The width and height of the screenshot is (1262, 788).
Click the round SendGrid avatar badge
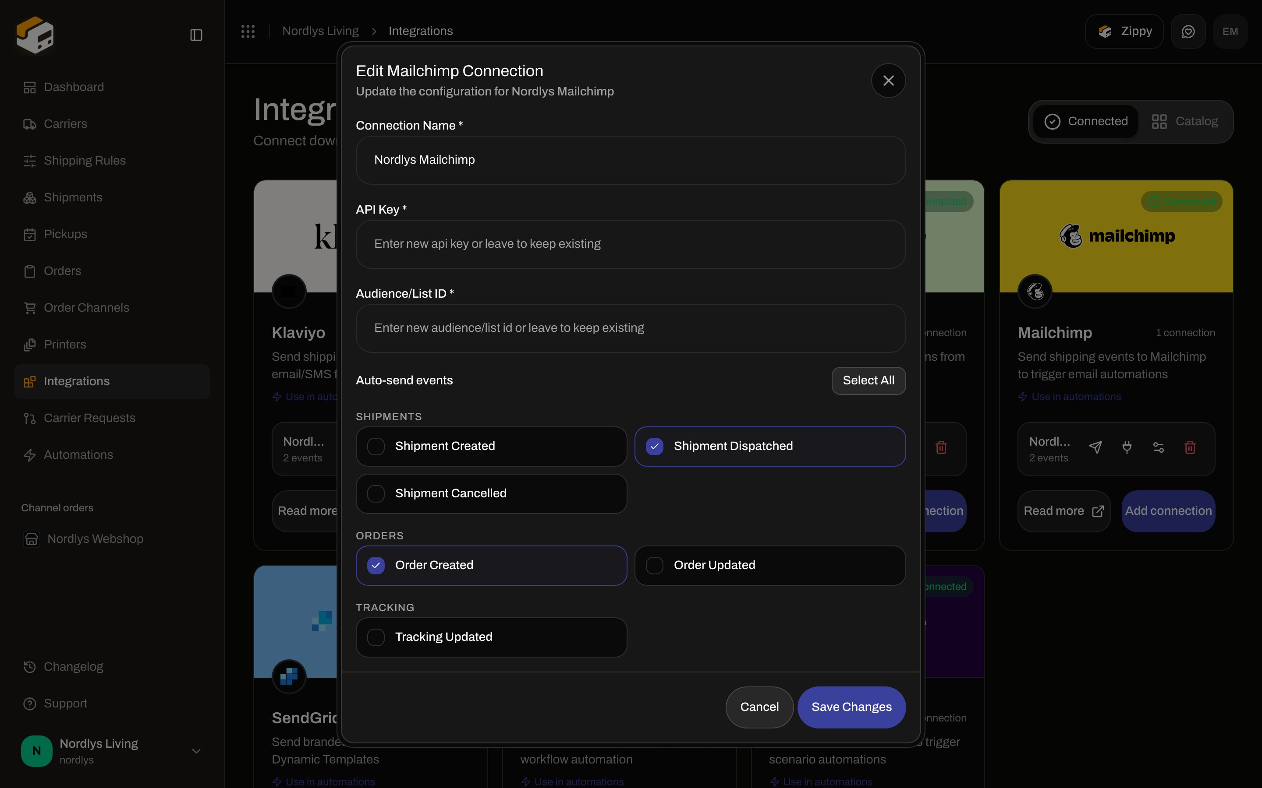tap(289, 676)
